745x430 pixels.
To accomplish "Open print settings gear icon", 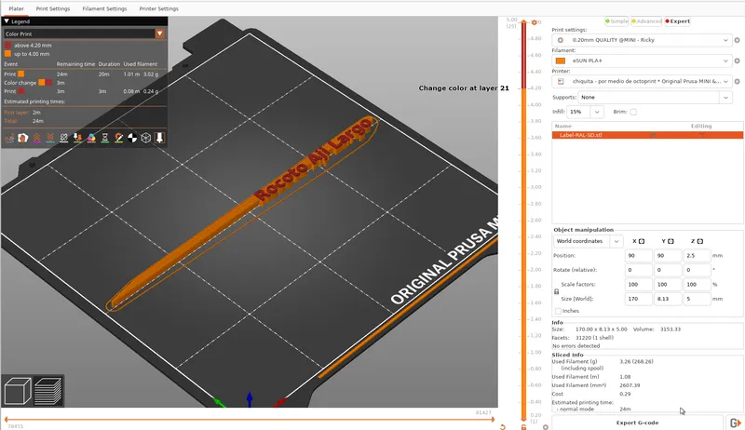I will [x=737, y=40].
